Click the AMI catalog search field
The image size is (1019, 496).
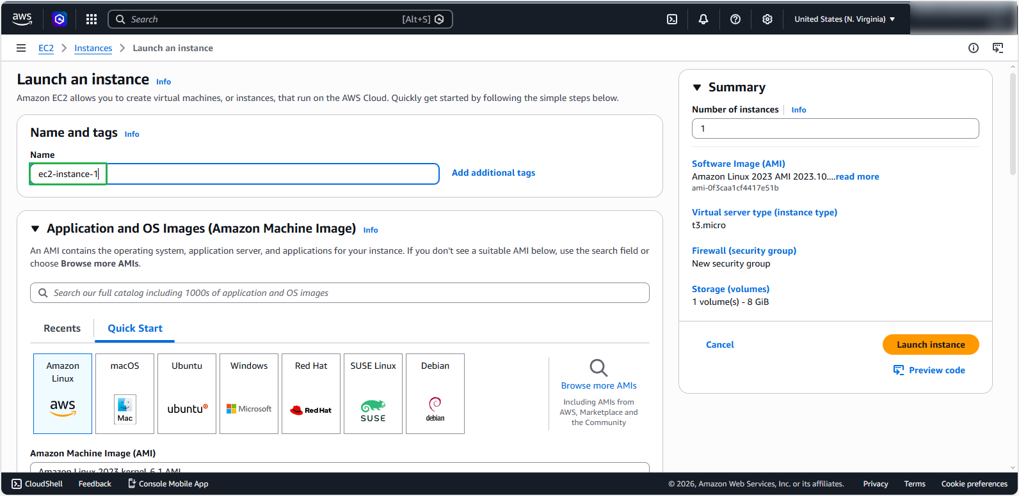340,293
